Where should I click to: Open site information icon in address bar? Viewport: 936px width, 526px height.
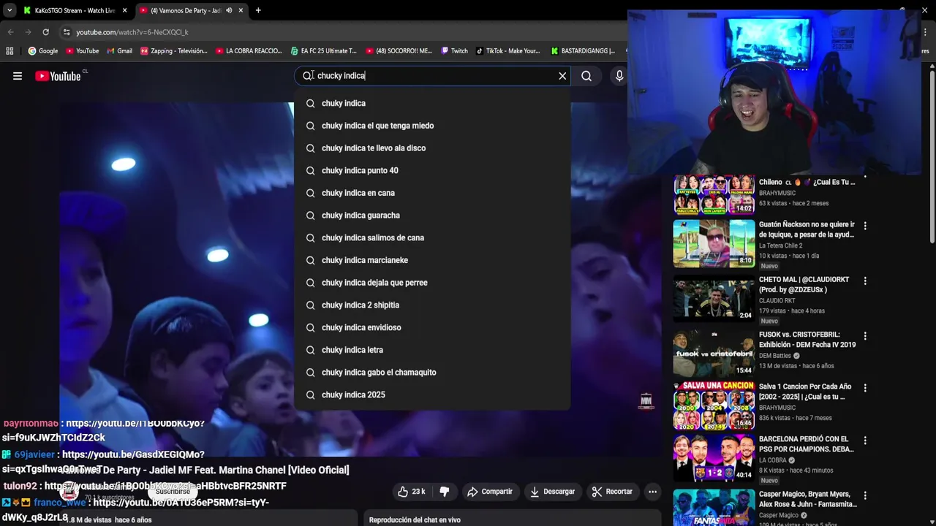(x=67, y=32)
